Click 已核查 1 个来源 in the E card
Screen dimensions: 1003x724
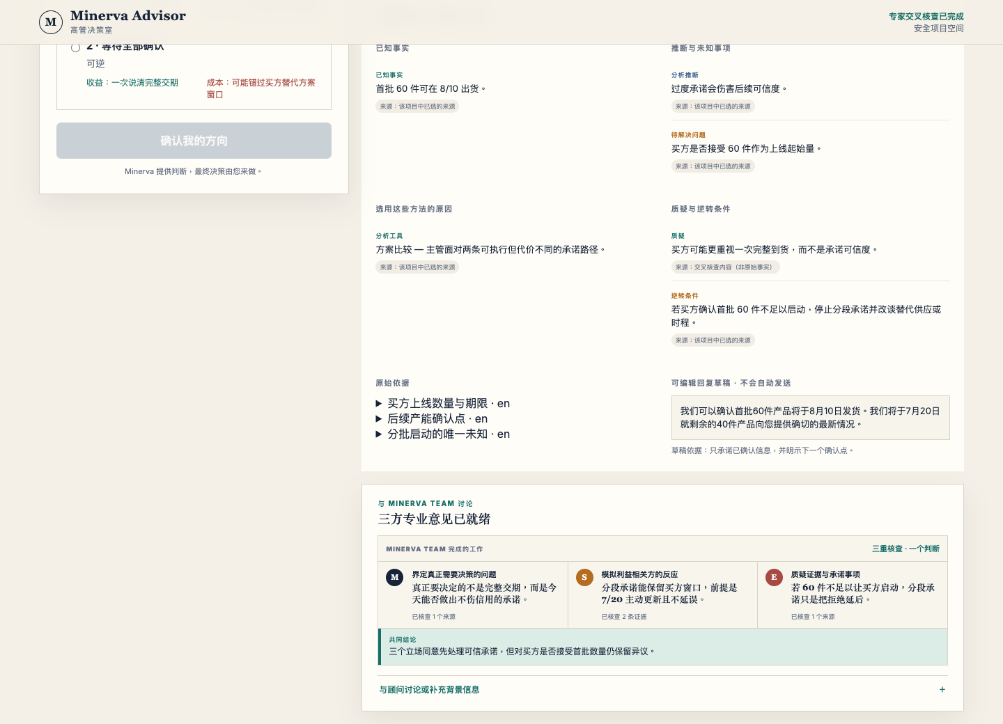click(813, 617)
